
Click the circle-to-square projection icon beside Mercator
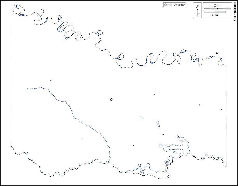168,5
